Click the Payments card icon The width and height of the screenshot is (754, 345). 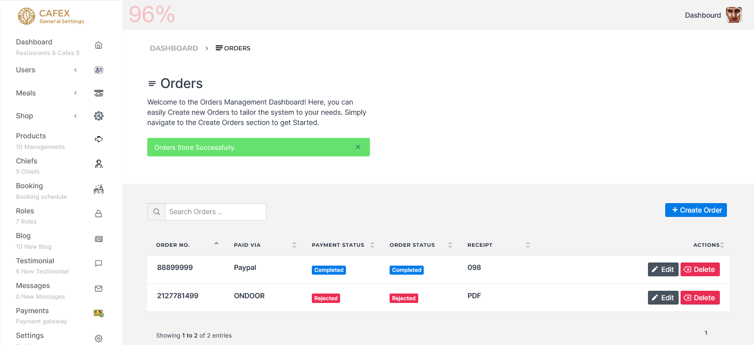coord(99,313)
